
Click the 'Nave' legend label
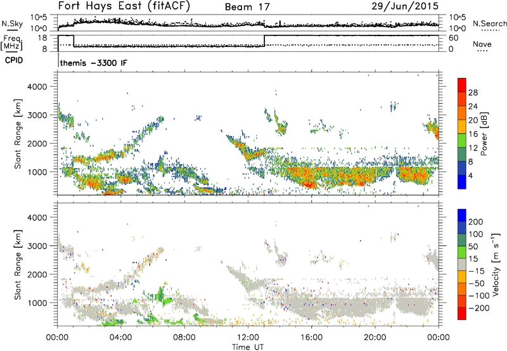pyautogui.click(x=482, y=44)
